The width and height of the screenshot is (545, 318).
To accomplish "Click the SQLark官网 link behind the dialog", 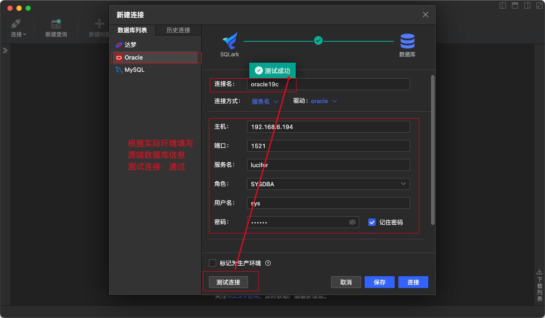I will point(244,297).
